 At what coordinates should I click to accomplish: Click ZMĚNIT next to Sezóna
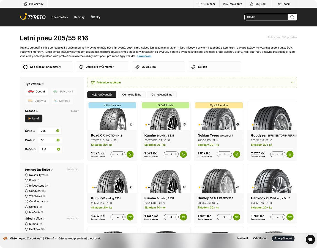75,111
